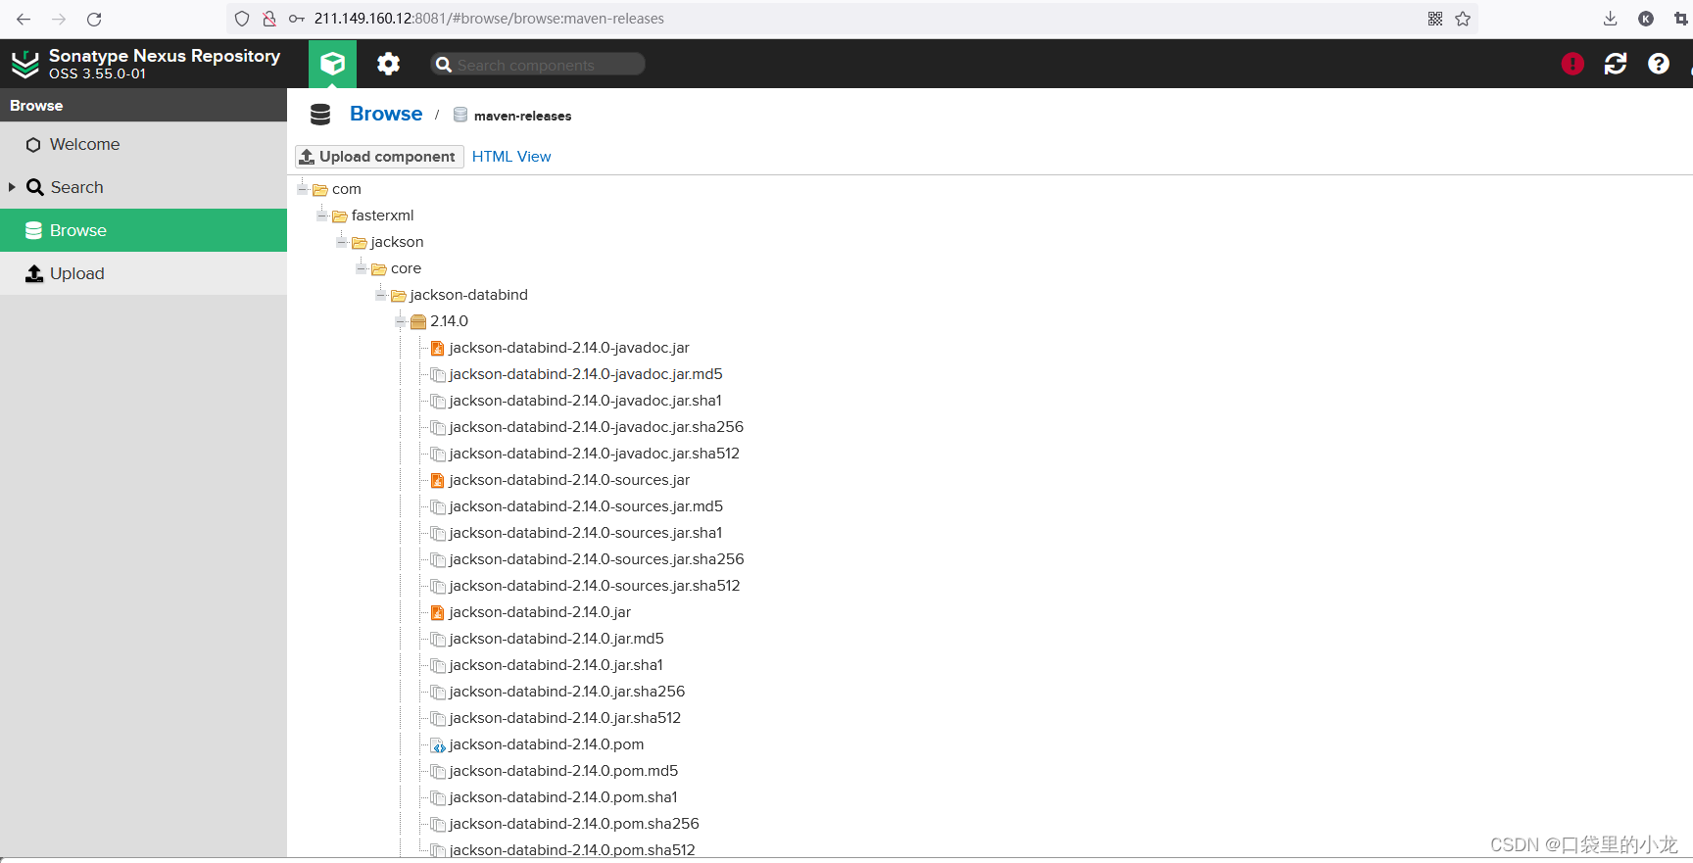Select jackson-databind-2.14.0-sources.jar.sha256
The width and height of the screenshot is (1693, 863).
coord(597,559)
